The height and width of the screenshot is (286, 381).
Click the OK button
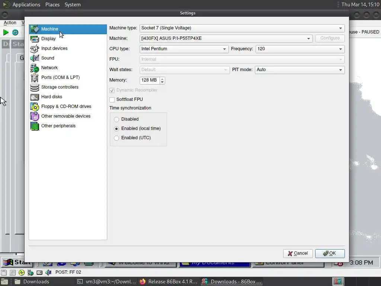pyautogui.click(x=330, y=253)
